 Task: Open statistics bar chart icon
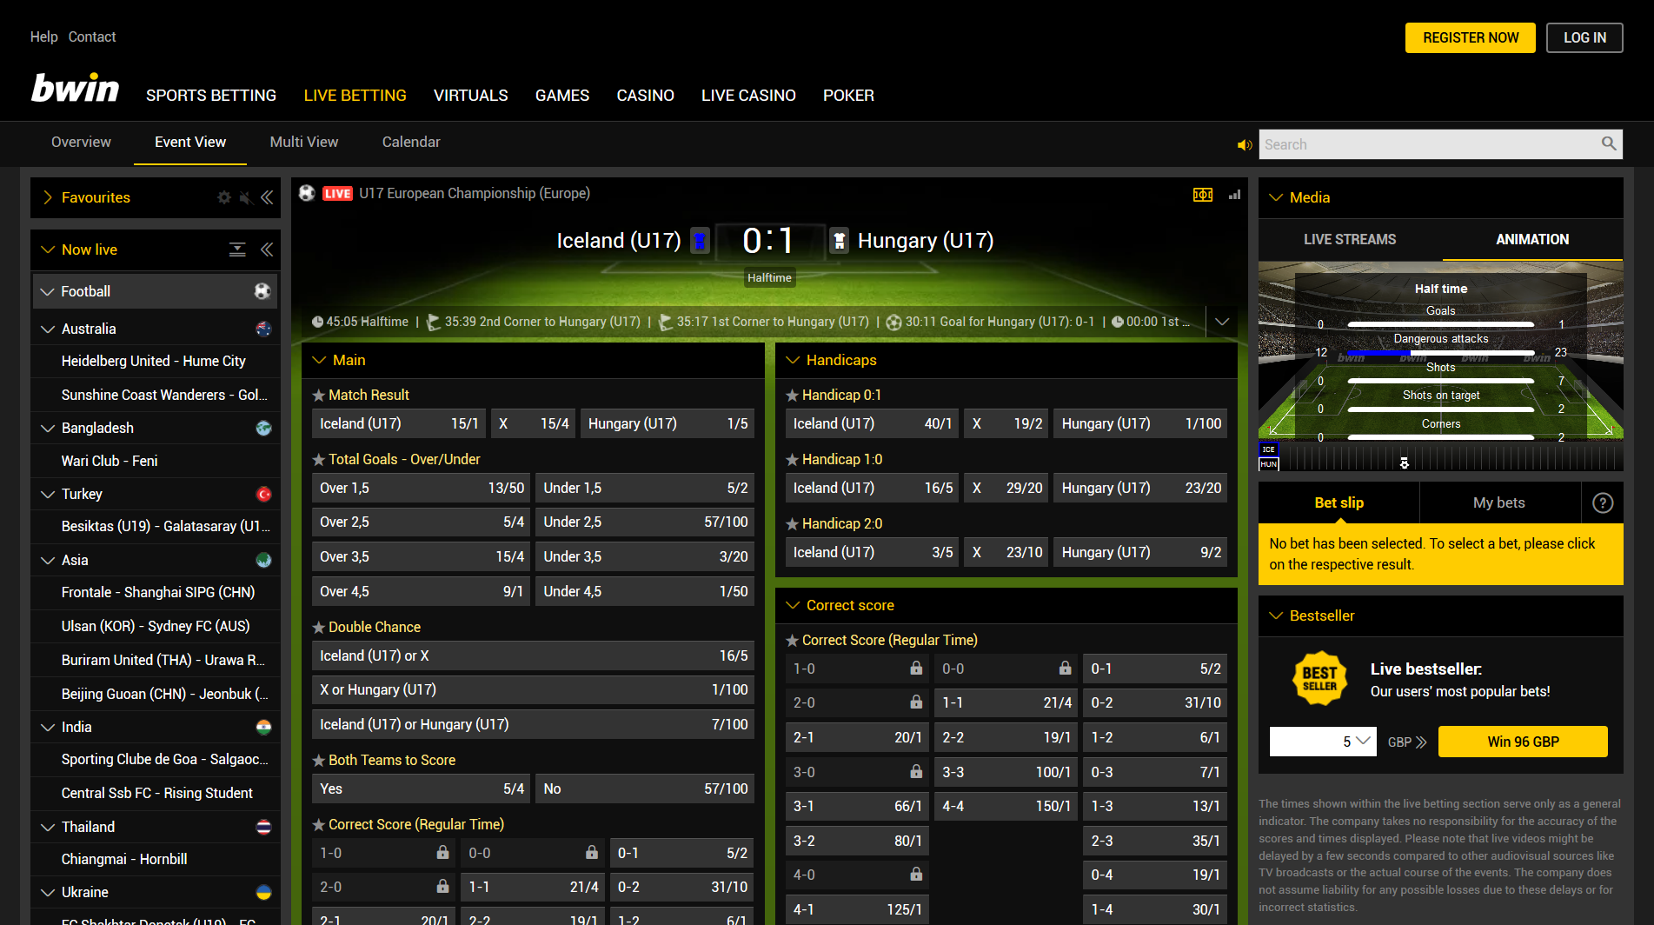coord(1234,195)
